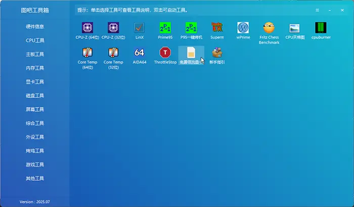354x207 pixels.
Task: Click the 图吧工具箱 title text
Action: pos(35,10)
